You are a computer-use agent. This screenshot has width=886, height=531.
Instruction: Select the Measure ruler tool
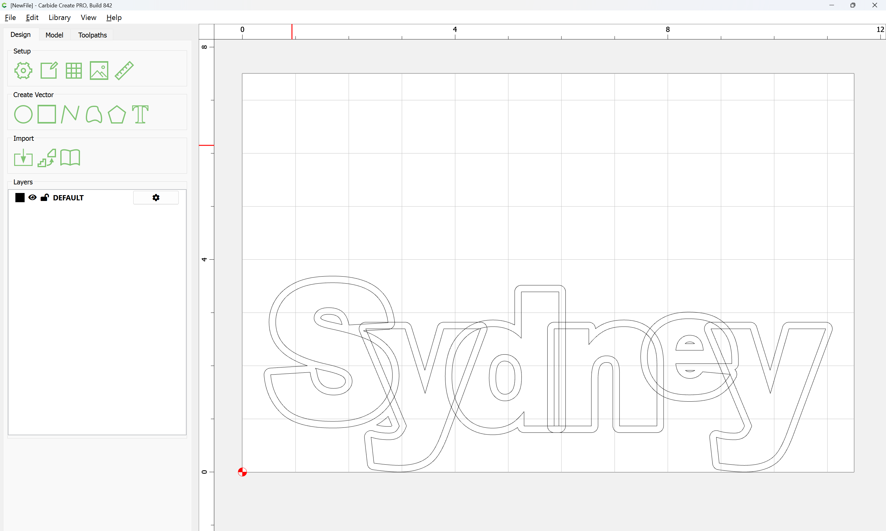click(x=124, y=70)
